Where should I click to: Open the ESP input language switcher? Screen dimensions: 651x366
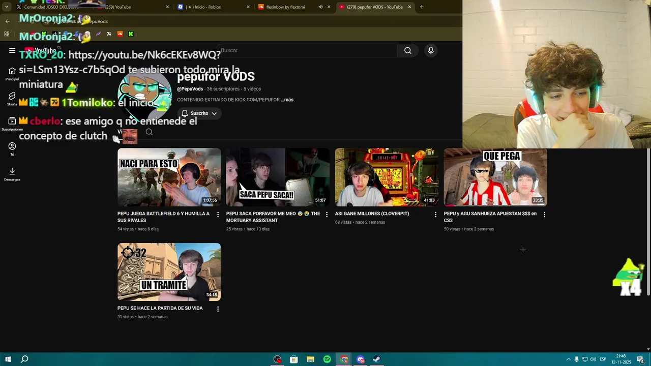click(603, 359)
